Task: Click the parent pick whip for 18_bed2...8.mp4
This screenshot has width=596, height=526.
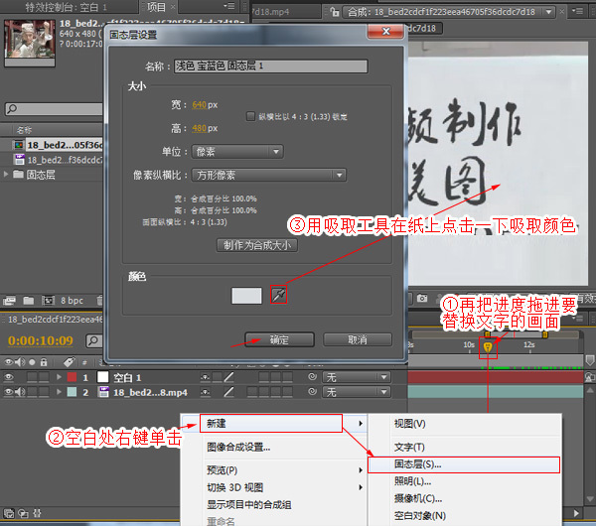Action: tap(312, 392)
